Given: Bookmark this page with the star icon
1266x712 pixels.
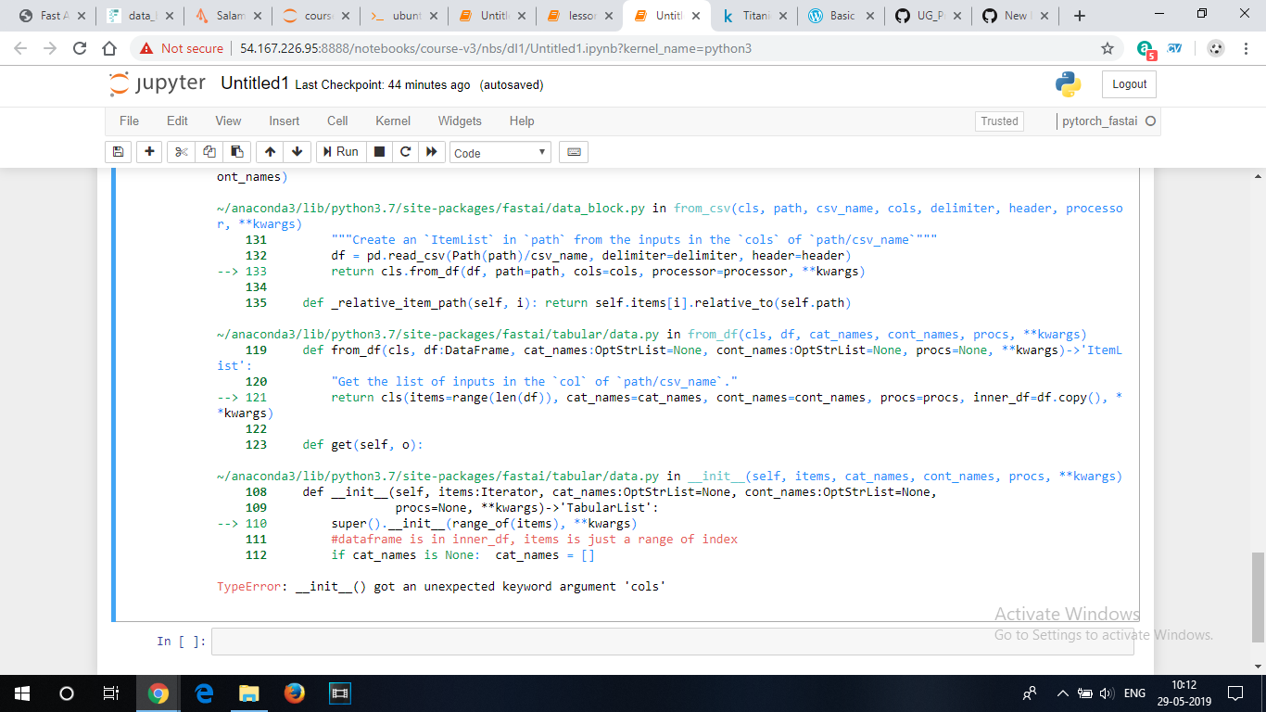Looking at the screenshot, I should (1107, 48).
